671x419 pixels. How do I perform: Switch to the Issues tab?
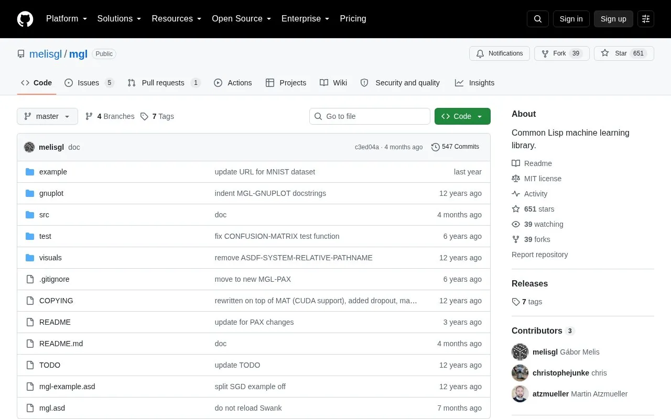click(89, 83)
